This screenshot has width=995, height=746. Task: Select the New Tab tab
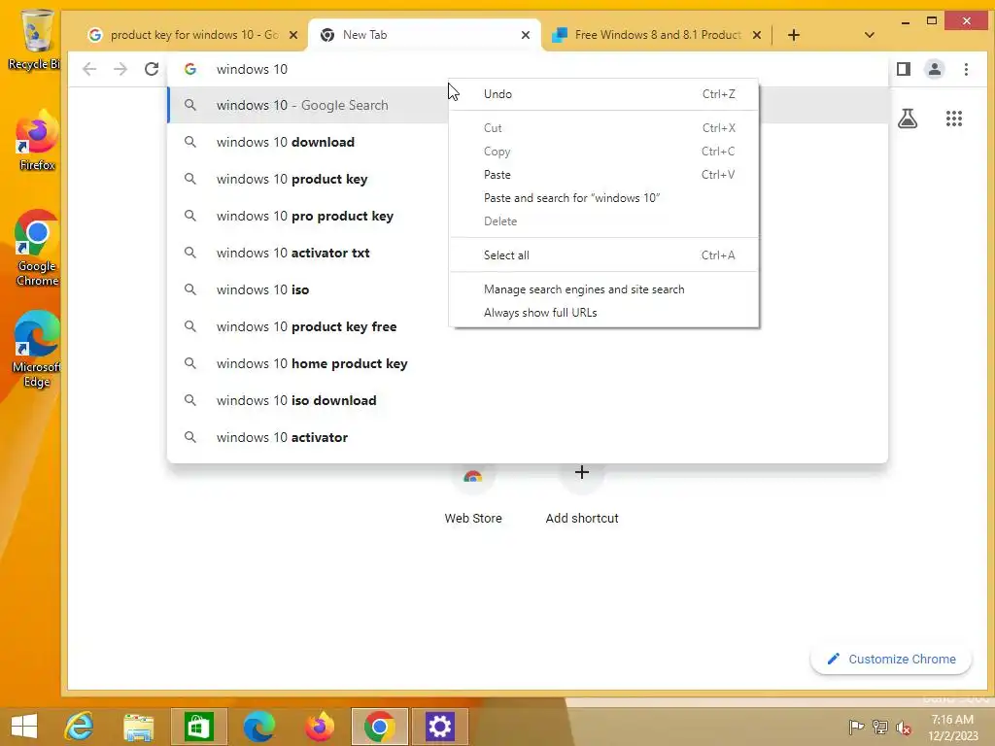point(424,35)
